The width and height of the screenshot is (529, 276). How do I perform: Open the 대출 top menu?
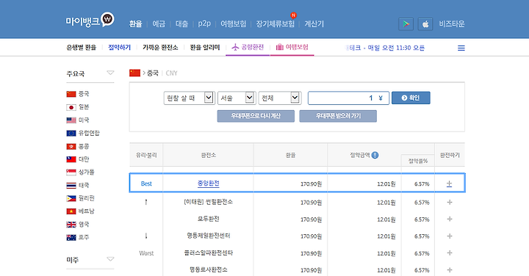pos(182,24)
